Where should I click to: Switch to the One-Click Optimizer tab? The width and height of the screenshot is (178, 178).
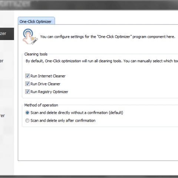click(x=36, y=21)
